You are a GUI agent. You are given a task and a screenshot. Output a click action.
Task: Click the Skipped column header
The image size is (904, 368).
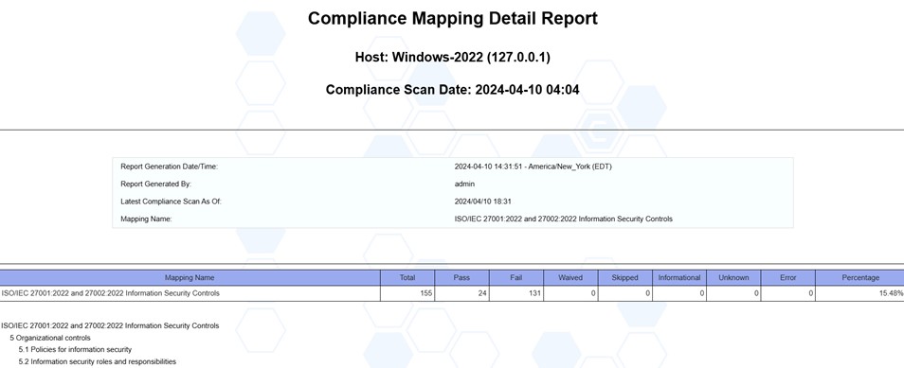pos(625,277)
